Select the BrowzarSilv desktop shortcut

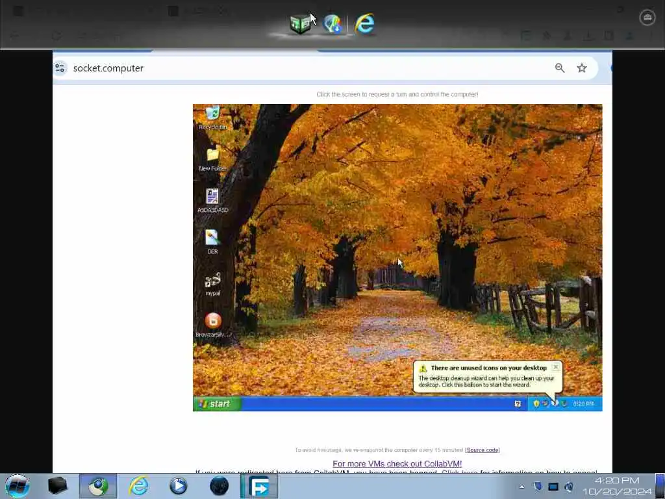tap(213, 325)
